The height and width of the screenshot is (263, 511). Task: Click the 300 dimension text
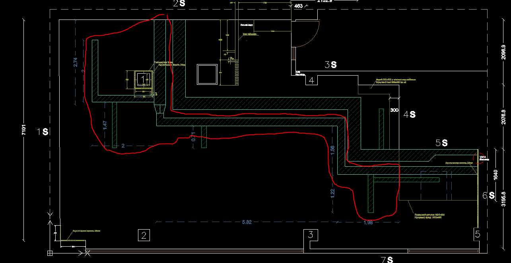(x=394, y=110)
